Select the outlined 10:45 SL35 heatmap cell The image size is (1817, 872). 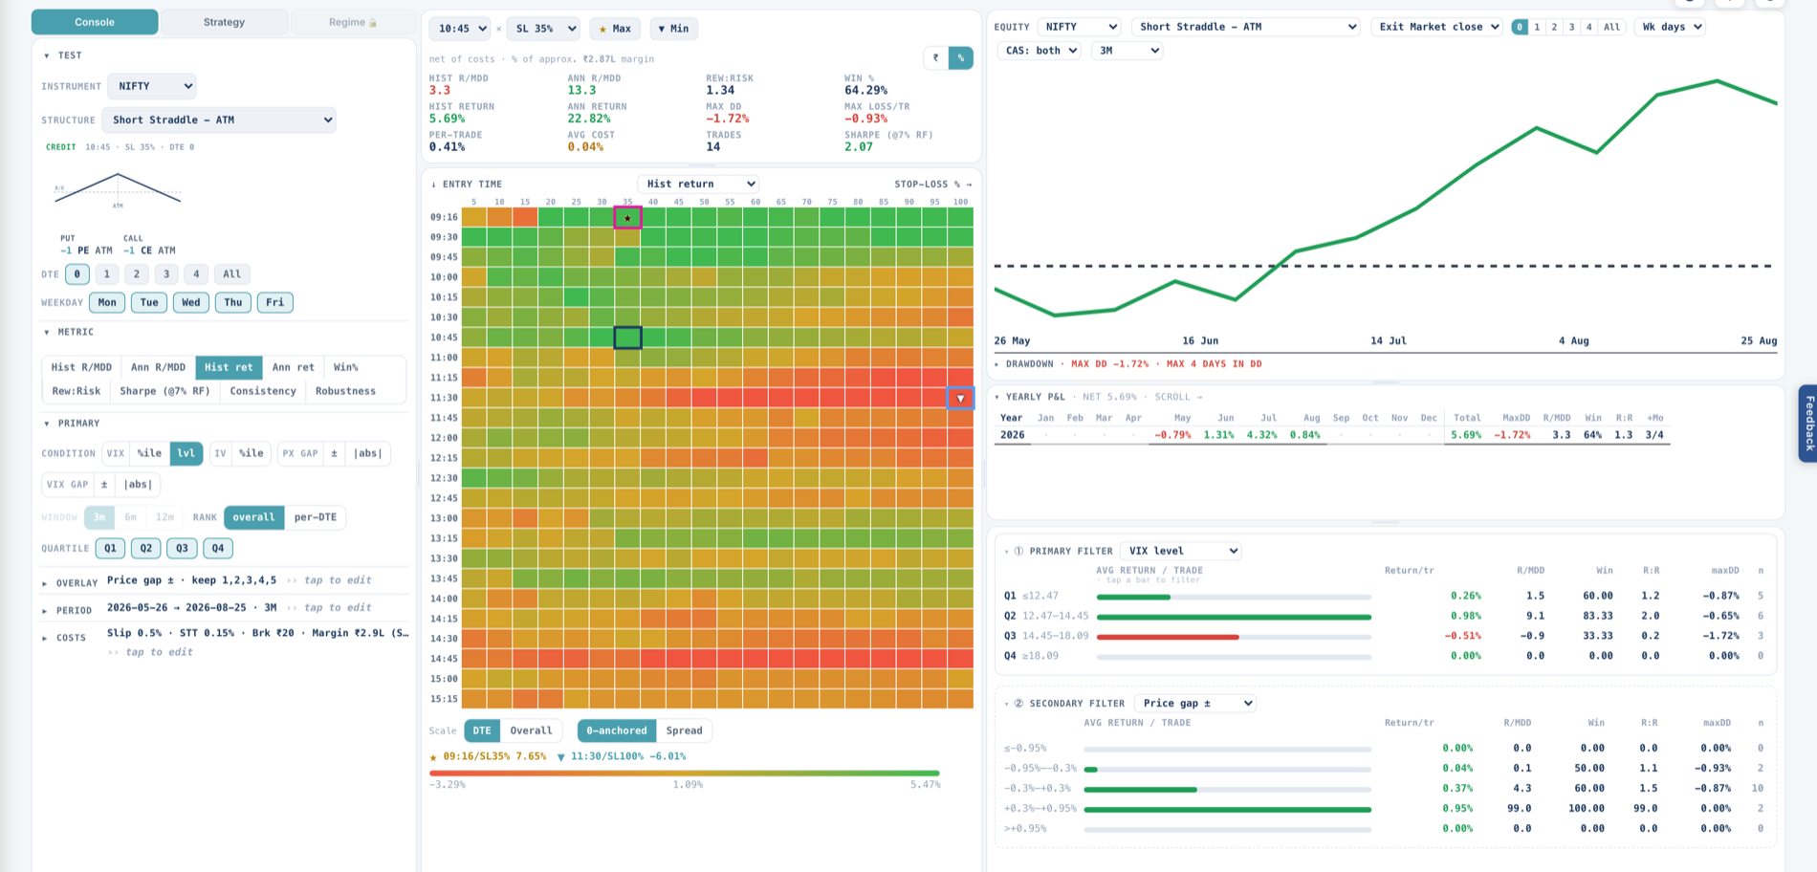(627, 338)
